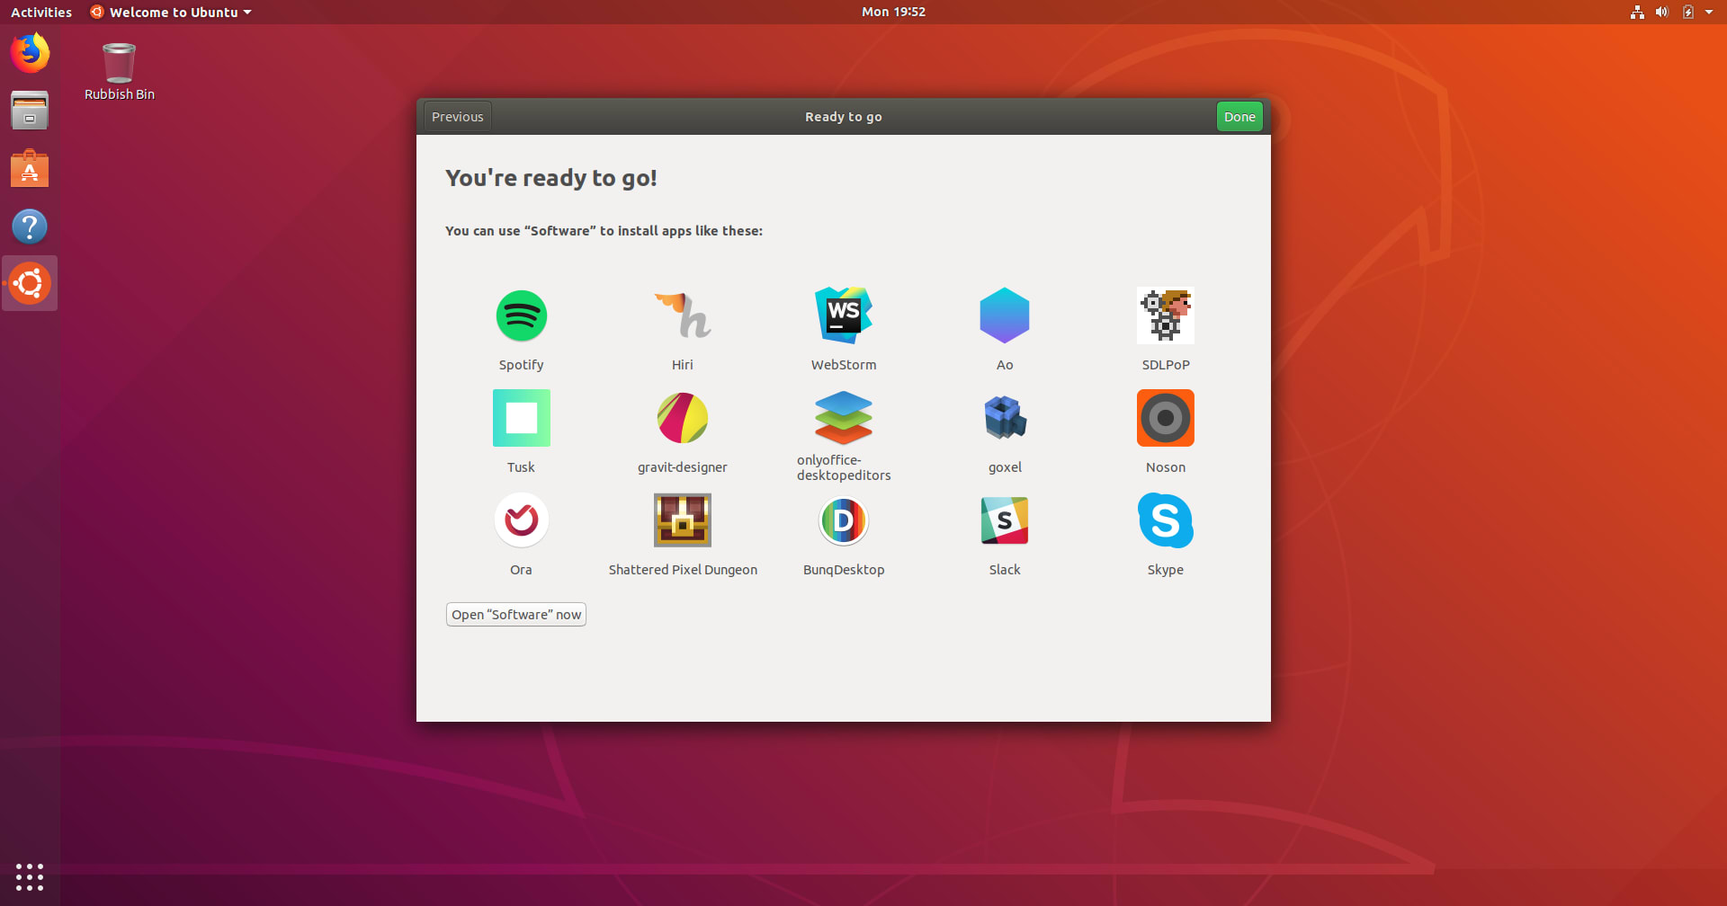Click the battery status icon
Image resolution: width=1727 pixels, height=906 pixels.
coord(1688,12)
